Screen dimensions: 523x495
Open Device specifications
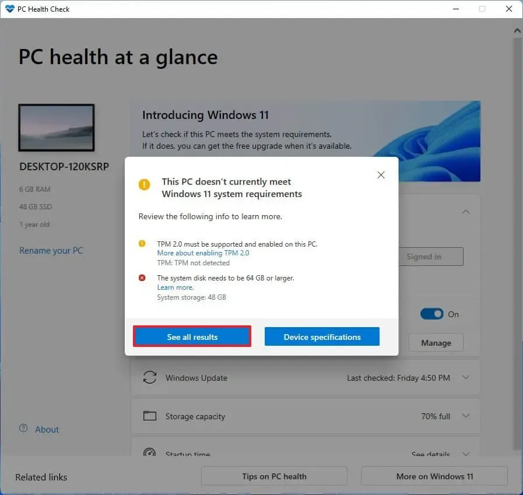pyautogui.click(x=322, y=336)
